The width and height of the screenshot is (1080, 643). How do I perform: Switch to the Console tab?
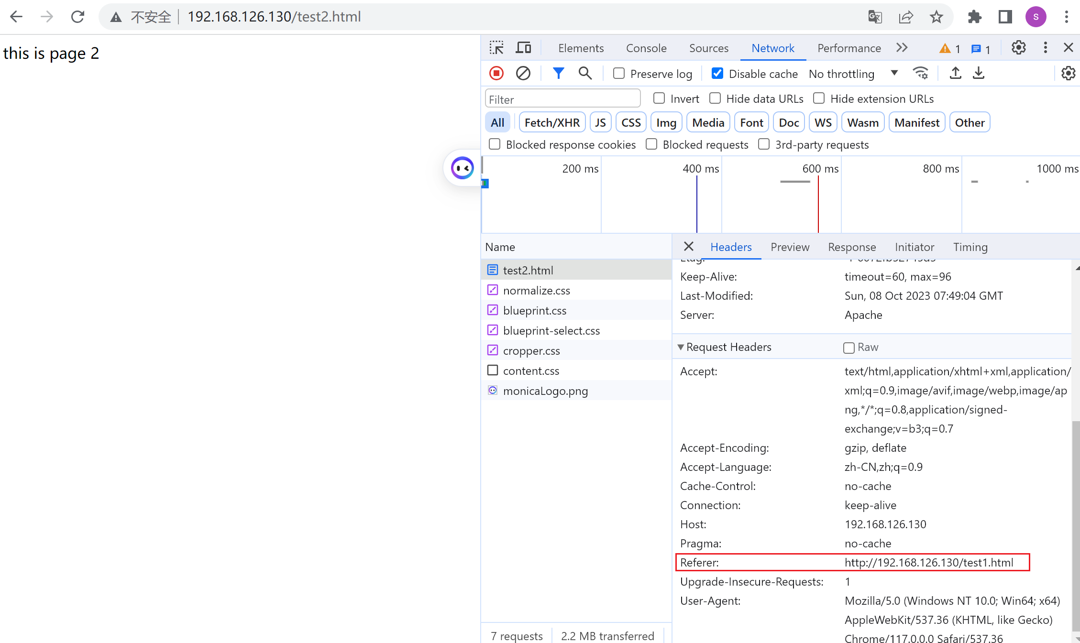(x=646, y=48)
